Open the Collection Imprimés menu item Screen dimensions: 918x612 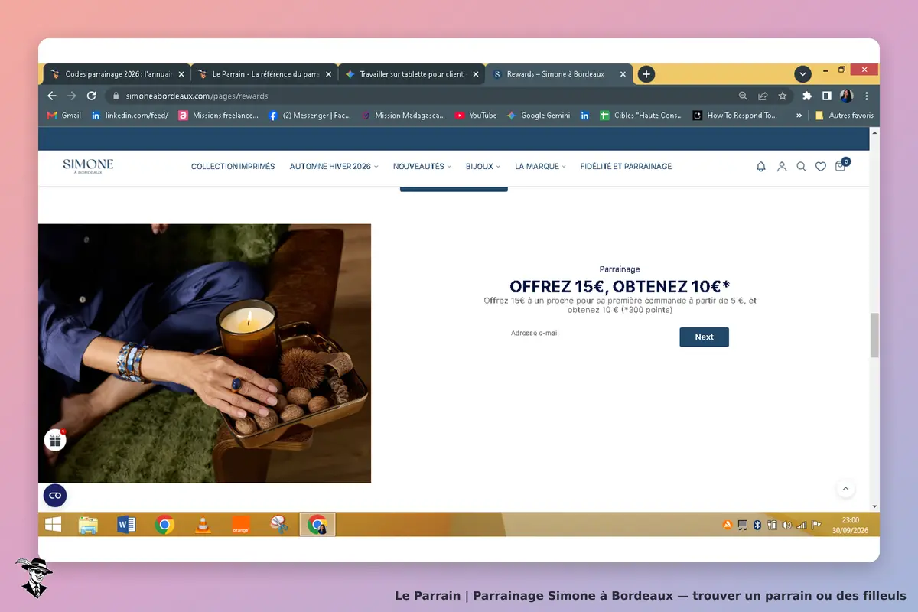pyautogui.click(x=233, y=166)
